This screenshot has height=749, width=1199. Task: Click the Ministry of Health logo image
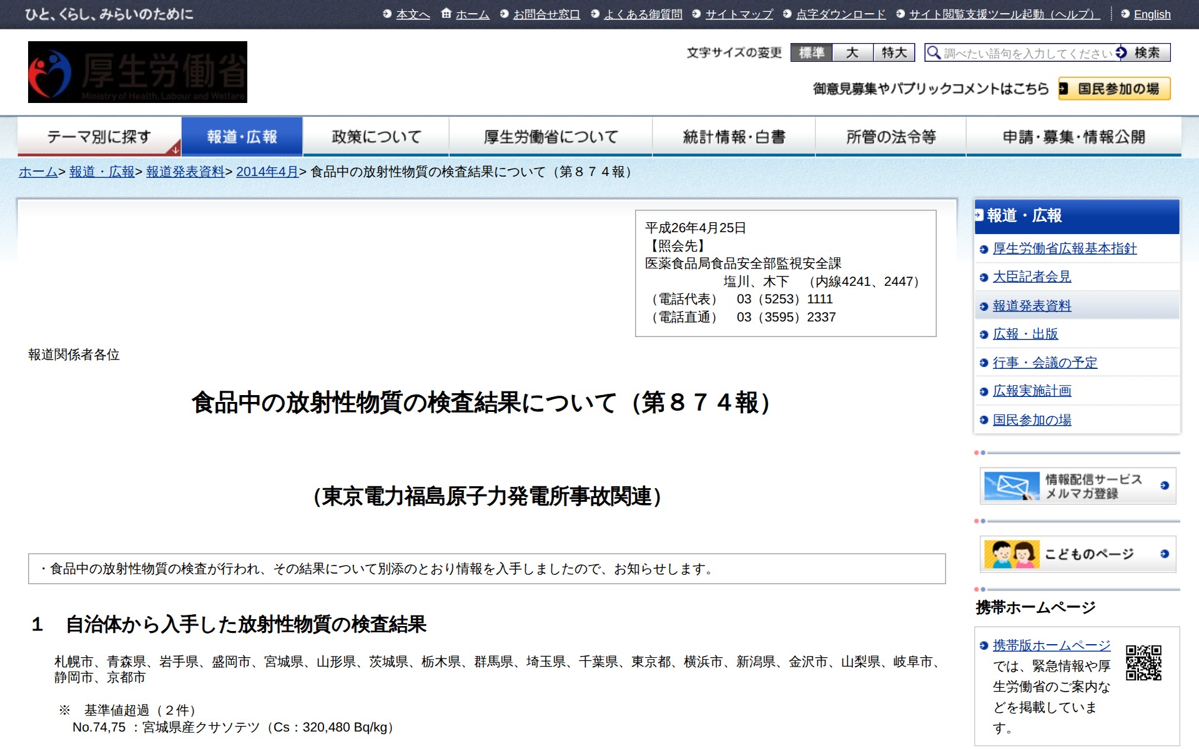tap(137, 72)
